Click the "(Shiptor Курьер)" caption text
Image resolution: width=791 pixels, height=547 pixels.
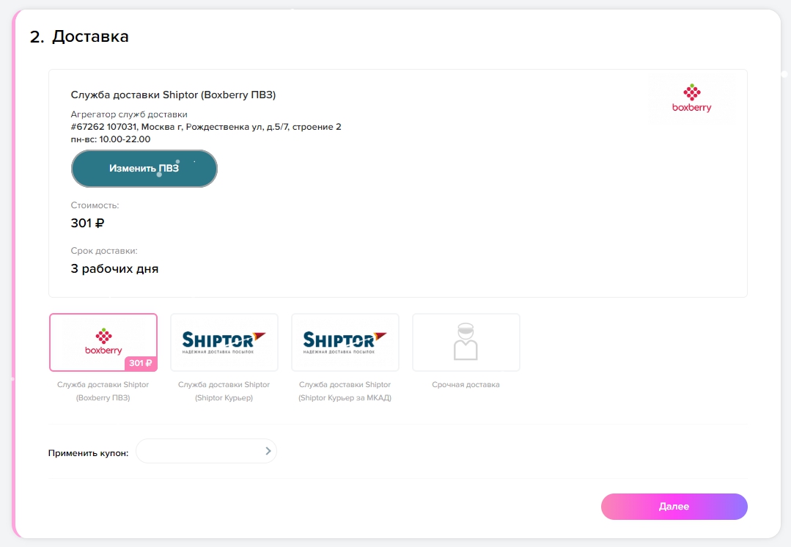tap(224, 398)
